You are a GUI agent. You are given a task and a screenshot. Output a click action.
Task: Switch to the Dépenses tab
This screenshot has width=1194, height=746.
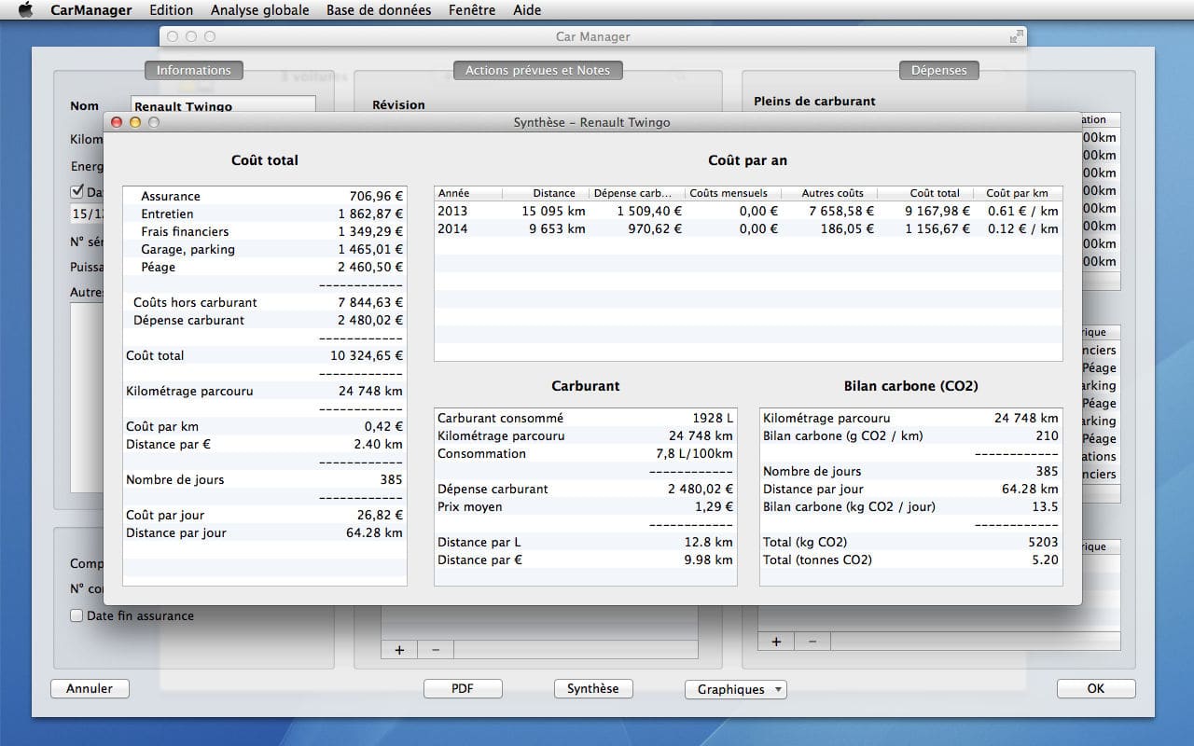(x=939, y=70)
